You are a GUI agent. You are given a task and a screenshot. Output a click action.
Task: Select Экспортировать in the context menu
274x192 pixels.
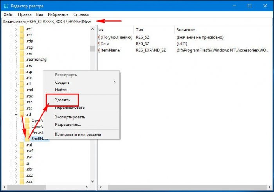coord(70,117)
